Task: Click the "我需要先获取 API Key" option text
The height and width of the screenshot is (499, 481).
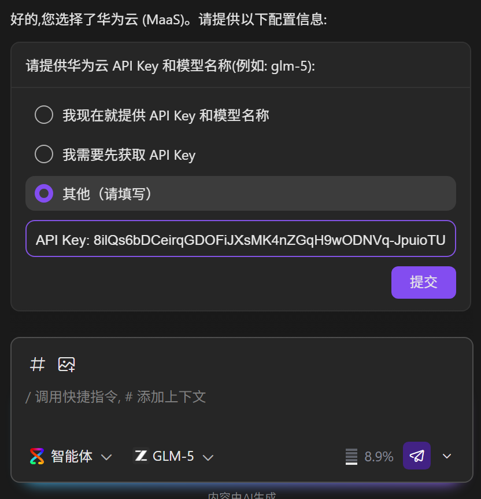Action: click(x=129, y=155)
